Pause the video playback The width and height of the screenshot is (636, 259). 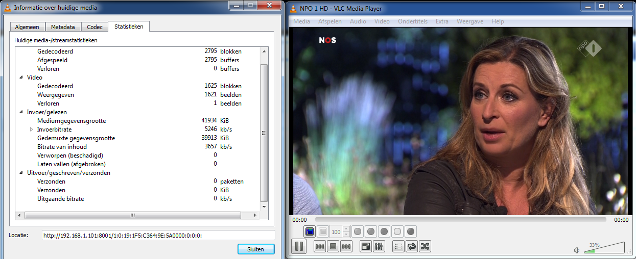[299, 247]
